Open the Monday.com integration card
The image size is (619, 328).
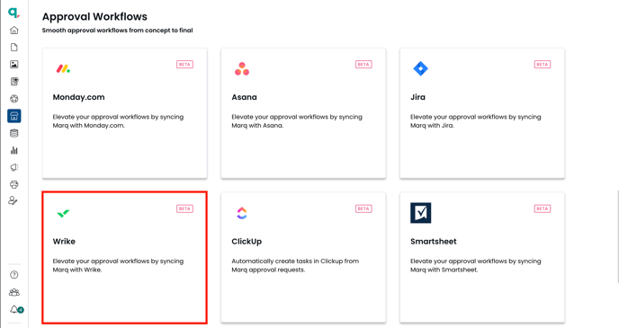click(125, 113)
